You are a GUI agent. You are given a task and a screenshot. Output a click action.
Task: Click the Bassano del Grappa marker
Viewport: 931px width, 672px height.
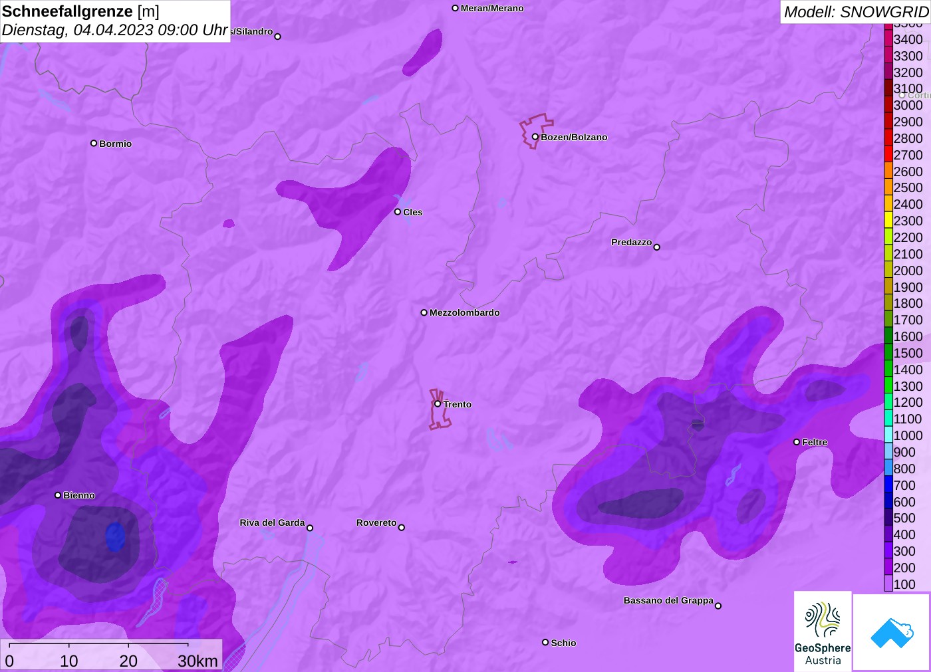coord(718,606)
